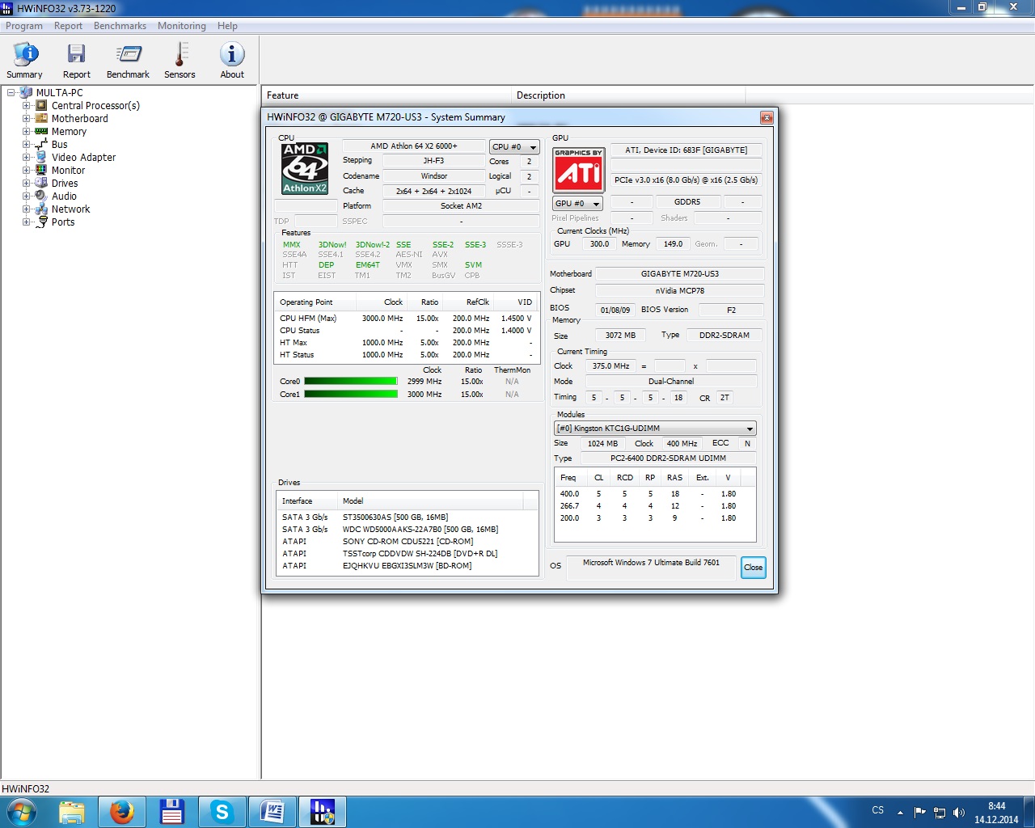Screen dimensions: 1035x828
Task: Click the memory size field 3072 MB
Action: (620, 335)
